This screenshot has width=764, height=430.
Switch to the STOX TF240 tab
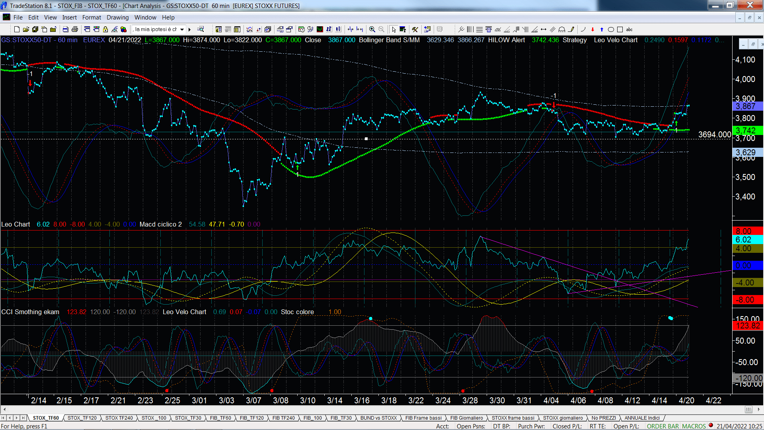pyautogui.click(x=119, y=418)
